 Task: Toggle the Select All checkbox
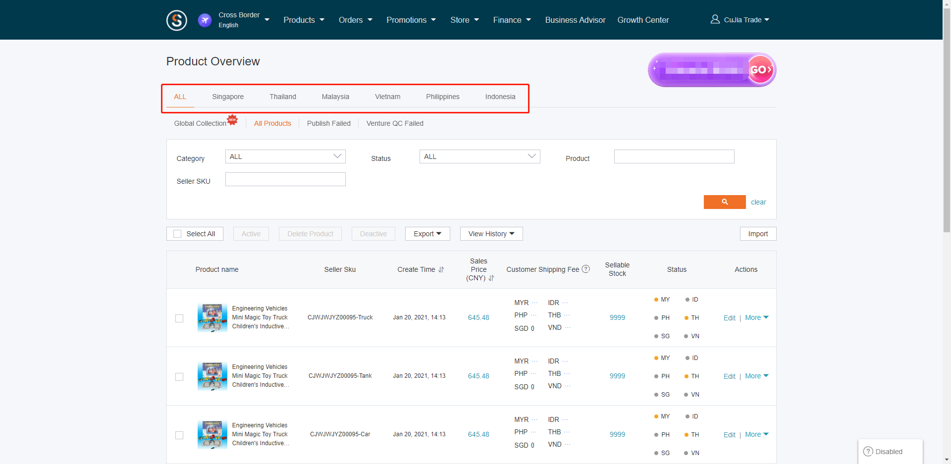[x=177, y=233]
